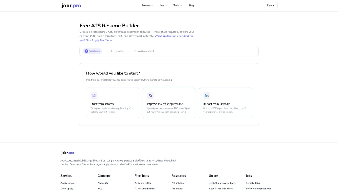The height and width of the screenshot is (190, 338).
Task: Click the Sign In button
Action: point(271,6)
